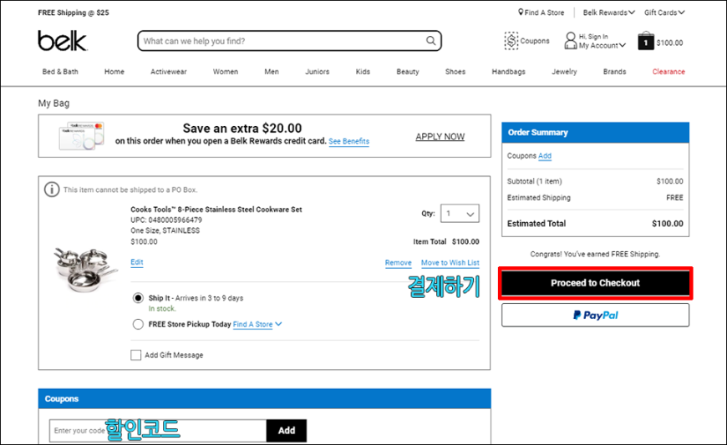Viewport: 727px width, 445px height.
Task: Open the Coupons dollar-tag icon
Action: pos(511,41)
